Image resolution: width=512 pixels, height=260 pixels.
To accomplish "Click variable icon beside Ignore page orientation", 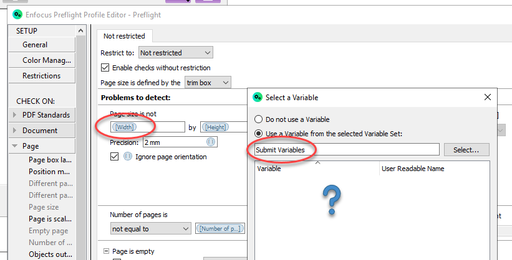I will (128, 157).
